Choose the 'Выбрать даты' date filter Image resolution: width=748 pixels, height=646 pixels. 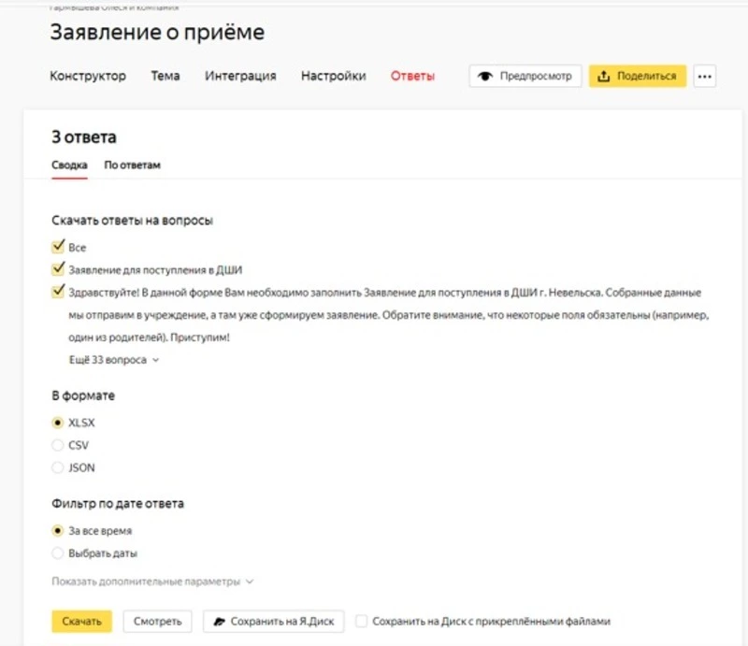point(58,553)
